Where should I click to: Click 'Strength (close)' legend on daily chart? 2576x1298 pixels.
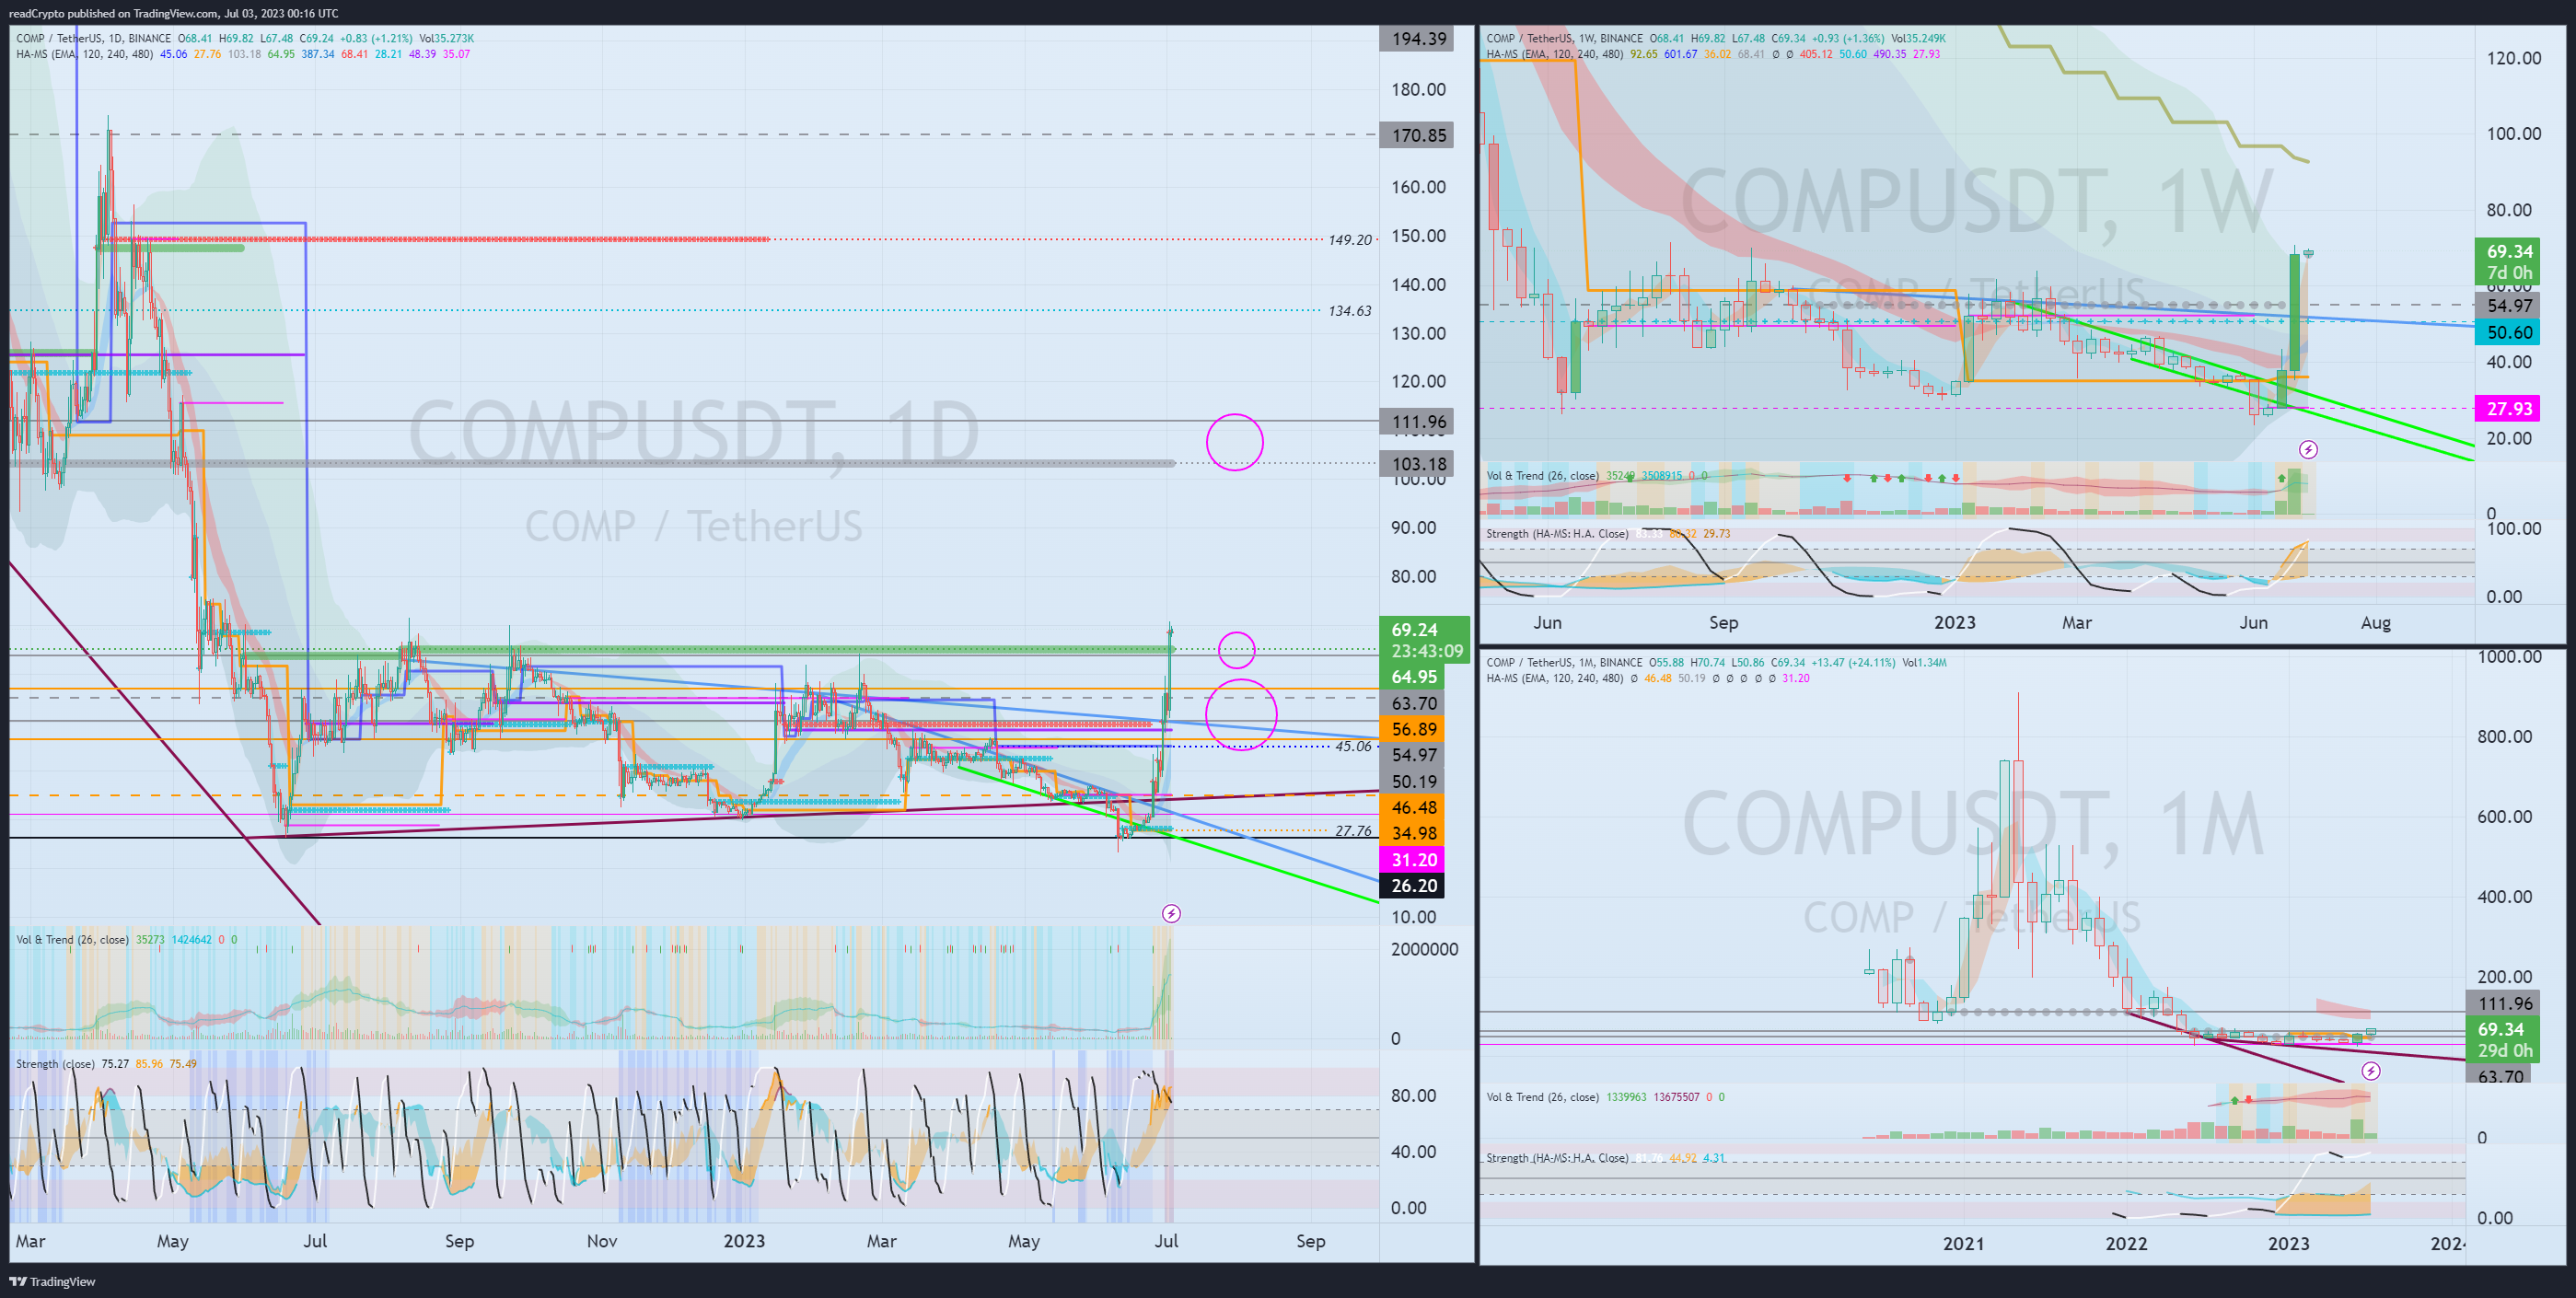55,1063
